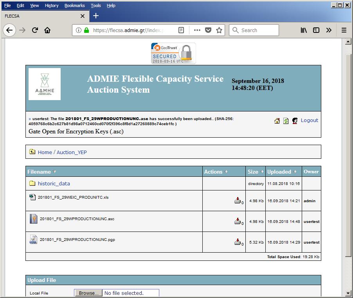
Task: Click the Search box in toolbar
Action: click(254, 30)
